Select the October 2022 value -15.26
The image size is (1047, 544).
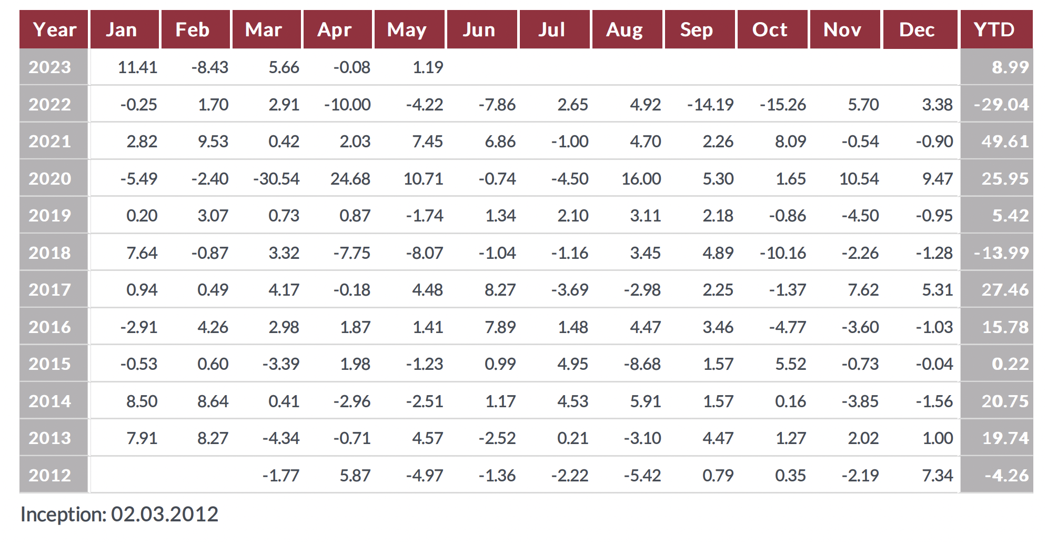click(x=783, y=105)
